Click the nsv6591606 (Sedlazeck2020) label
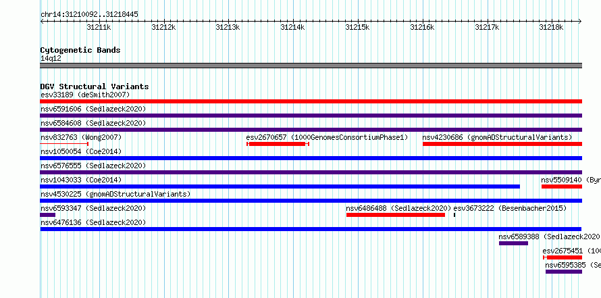 [x=93, y=109]
